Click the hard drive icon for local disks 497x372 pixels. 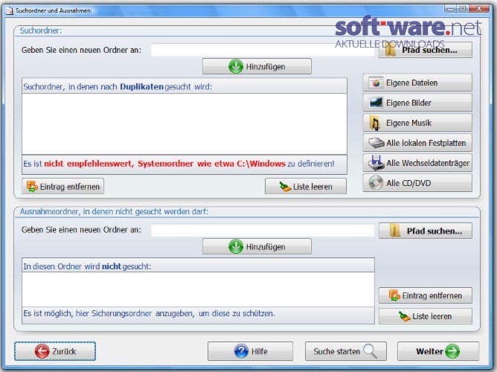click(x=376, y=143)
